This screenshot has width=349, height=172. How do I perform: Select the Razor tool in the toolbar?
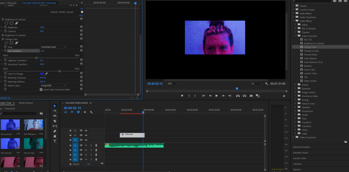point(55,121)
